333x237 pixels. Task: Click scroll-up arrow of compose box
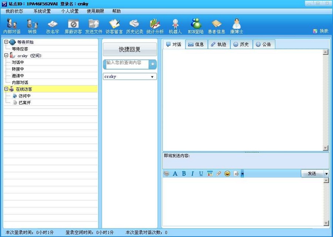(326, 180)
